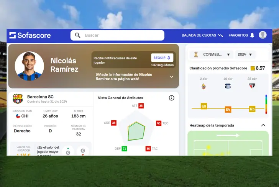Select the 6.8 rating marker

(x=204, y=106)
